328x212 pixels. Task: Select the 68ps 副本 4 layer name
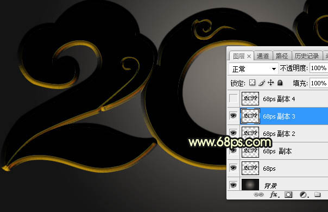[x=279, y=99]
